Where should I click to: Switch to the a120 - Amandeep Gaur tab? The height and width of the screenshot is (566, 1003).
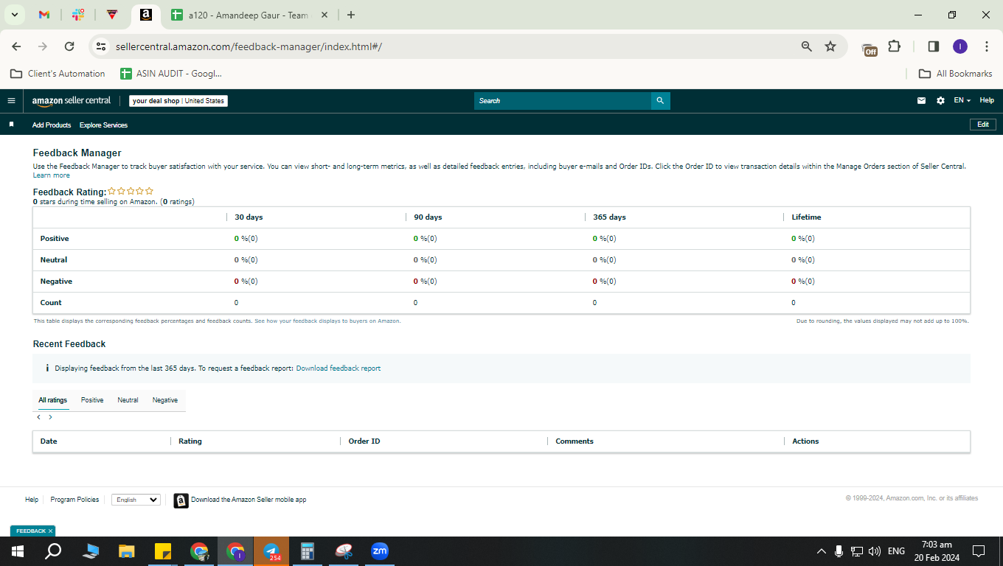pyautogui.click(x=249, y=15)
